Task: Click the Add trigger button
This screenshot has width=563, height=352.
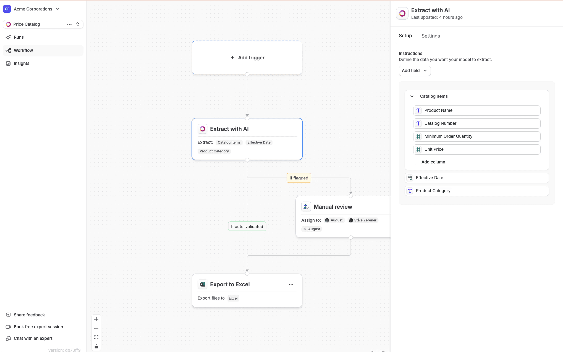Action: pos(247,58)
